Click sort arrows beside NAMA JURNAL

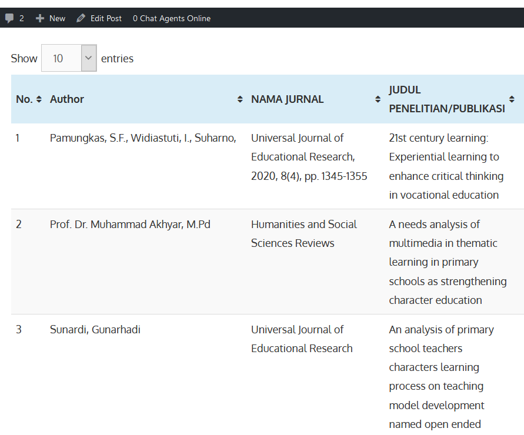378,99
